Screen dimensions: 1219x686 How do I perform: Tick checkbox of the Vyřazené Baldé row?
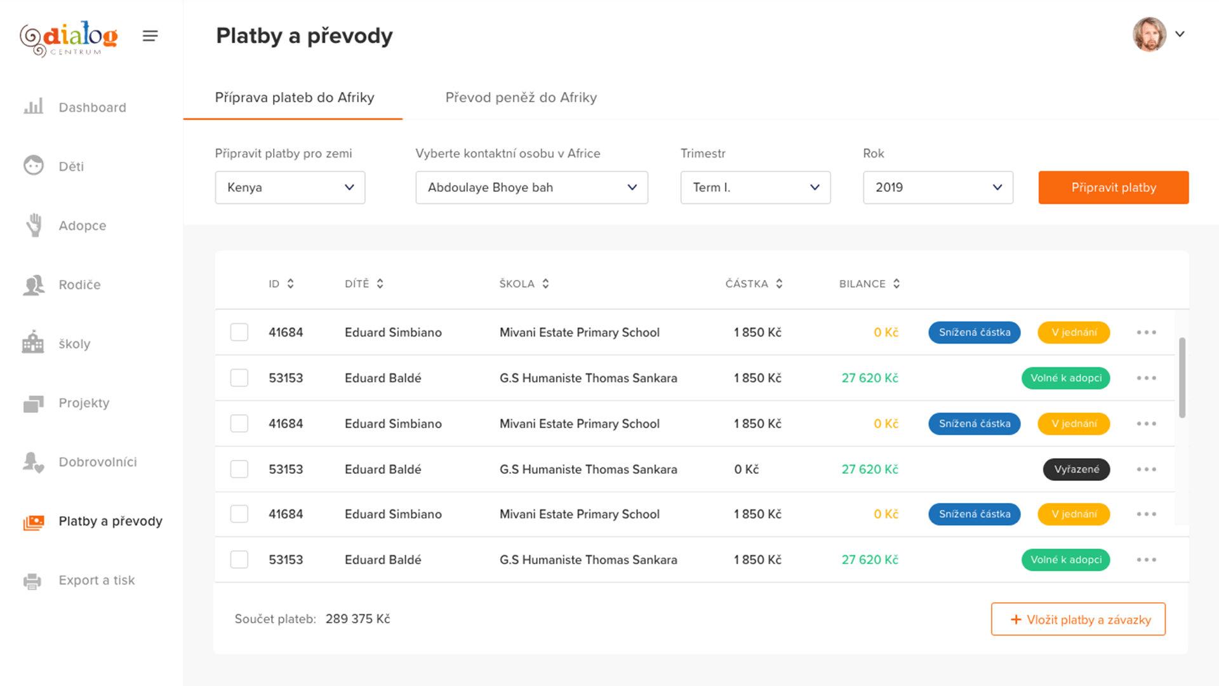point(239,469)
